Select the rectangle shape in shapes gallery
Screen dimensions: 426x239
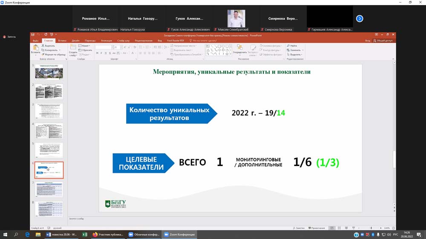pos(219,46)
